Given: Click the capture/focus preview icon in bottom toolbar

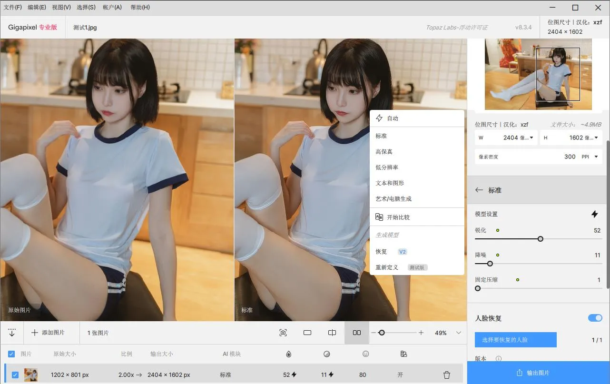Looking at the screenshot, I should pos(283,333).
